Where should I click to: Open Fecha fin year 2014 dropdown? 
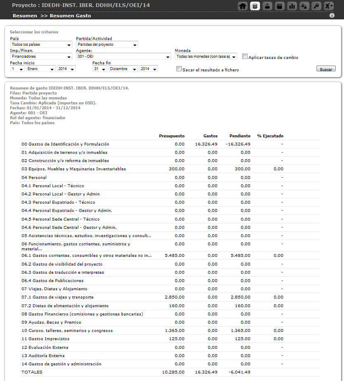(149, 69)
